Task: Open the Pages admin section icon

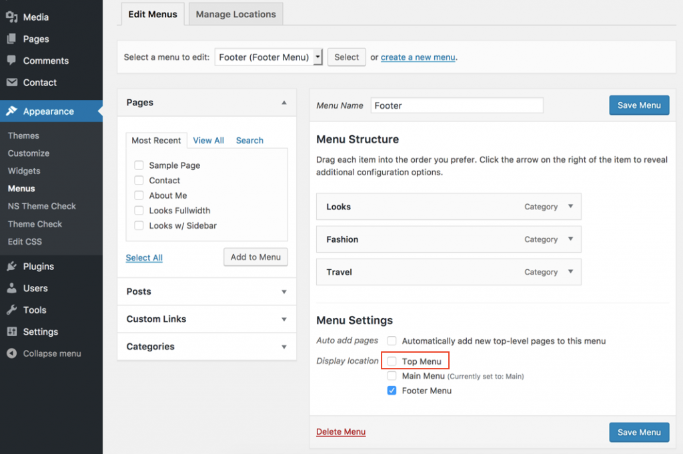Action: pyautogui.click(x=13, y=39)
